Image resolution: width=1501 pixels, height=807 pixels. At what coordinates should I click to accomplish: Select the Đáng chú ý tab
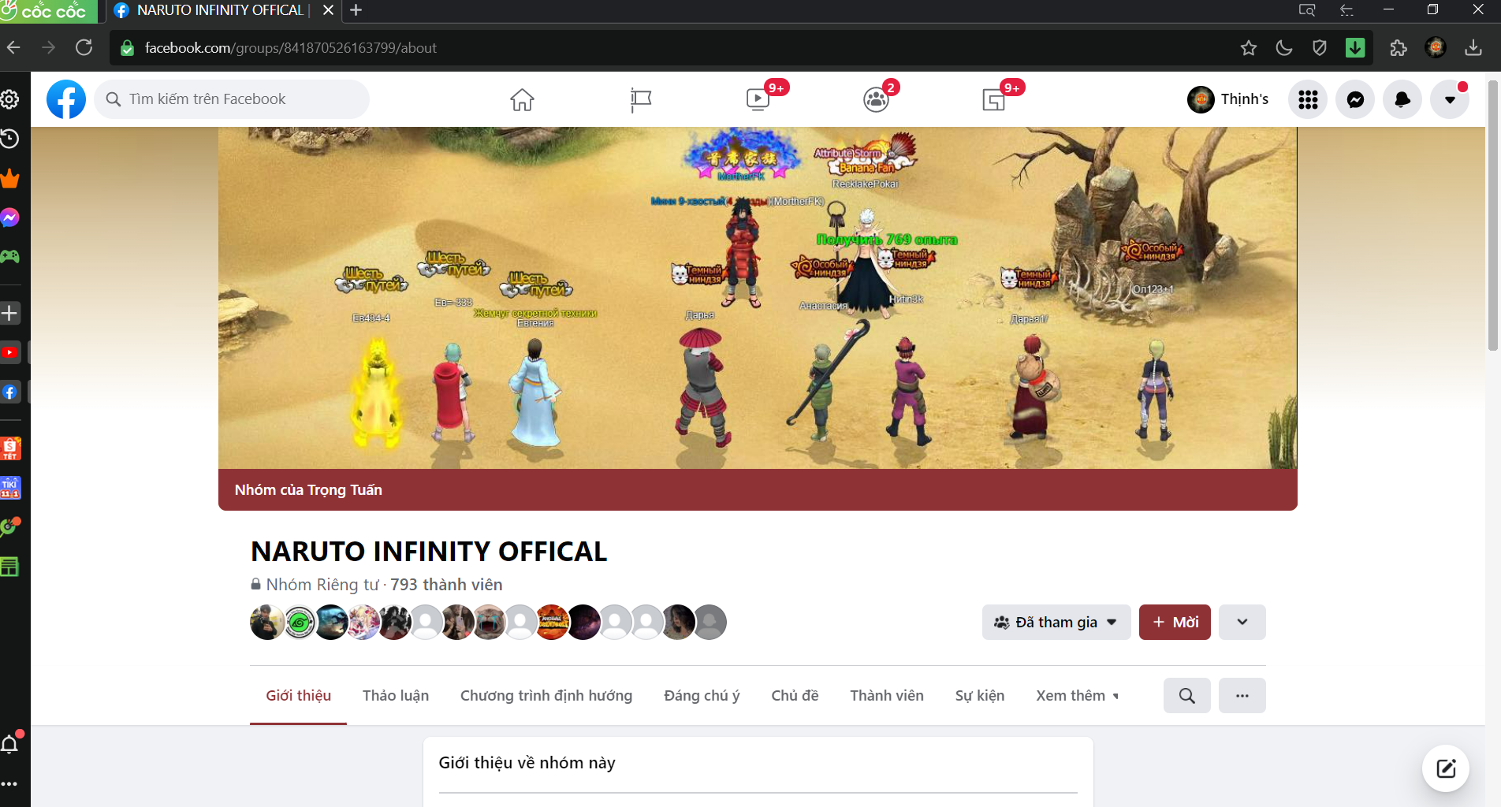702,696
